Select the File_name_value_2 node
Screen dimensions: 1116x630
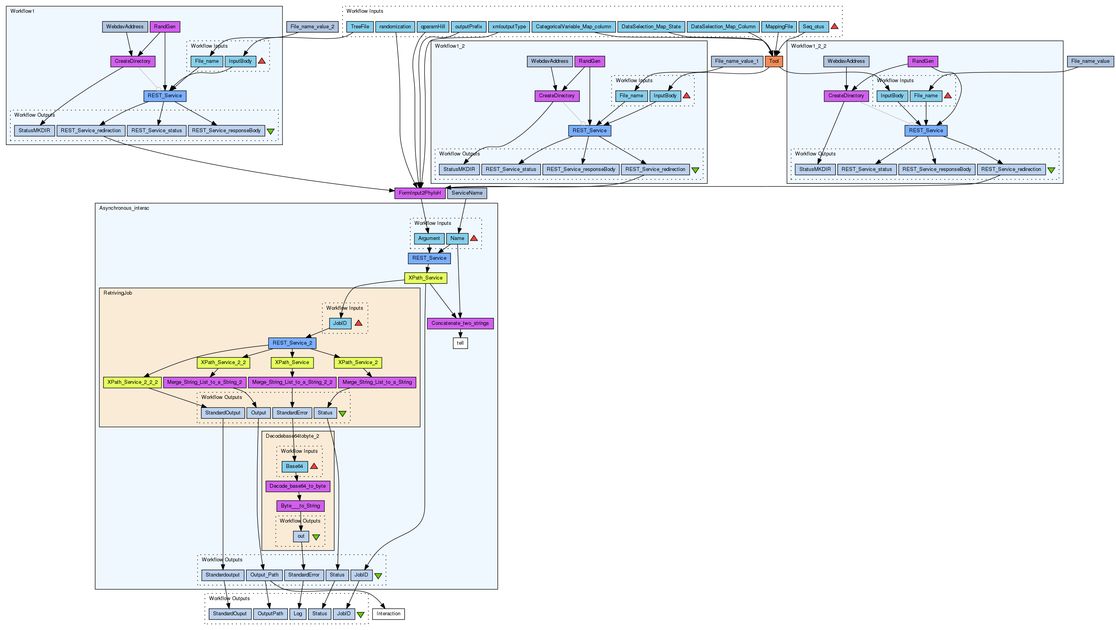click(312, 27)
